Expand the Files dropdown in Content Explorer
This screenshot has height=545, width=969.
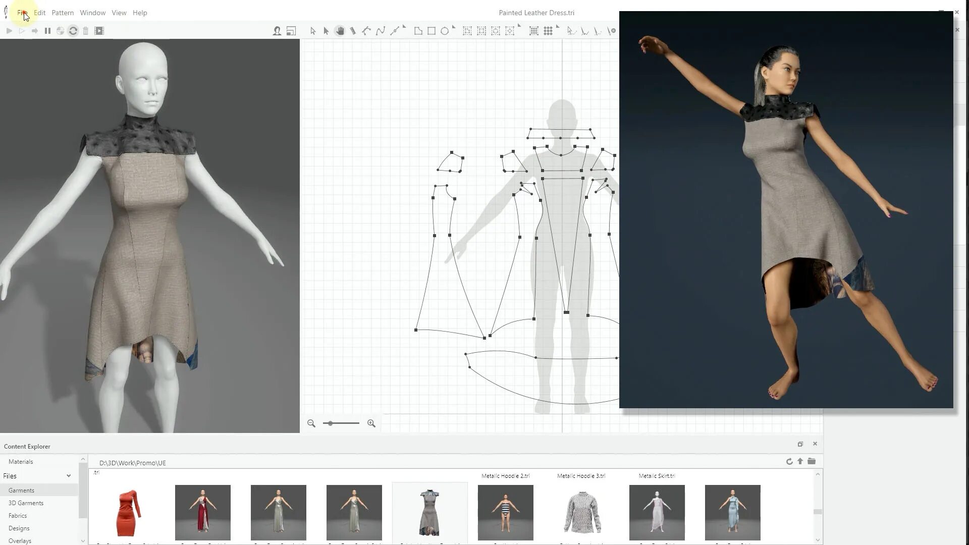click(x=69, y=476)
